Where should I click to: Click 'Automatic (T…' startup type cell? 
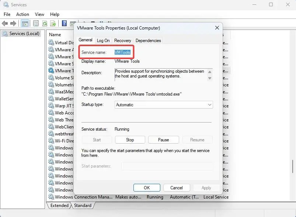pos(184,197)
